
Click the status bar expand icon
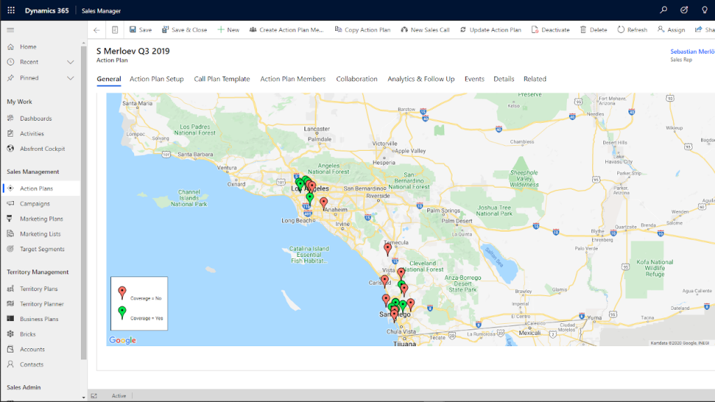coord(94,396)
